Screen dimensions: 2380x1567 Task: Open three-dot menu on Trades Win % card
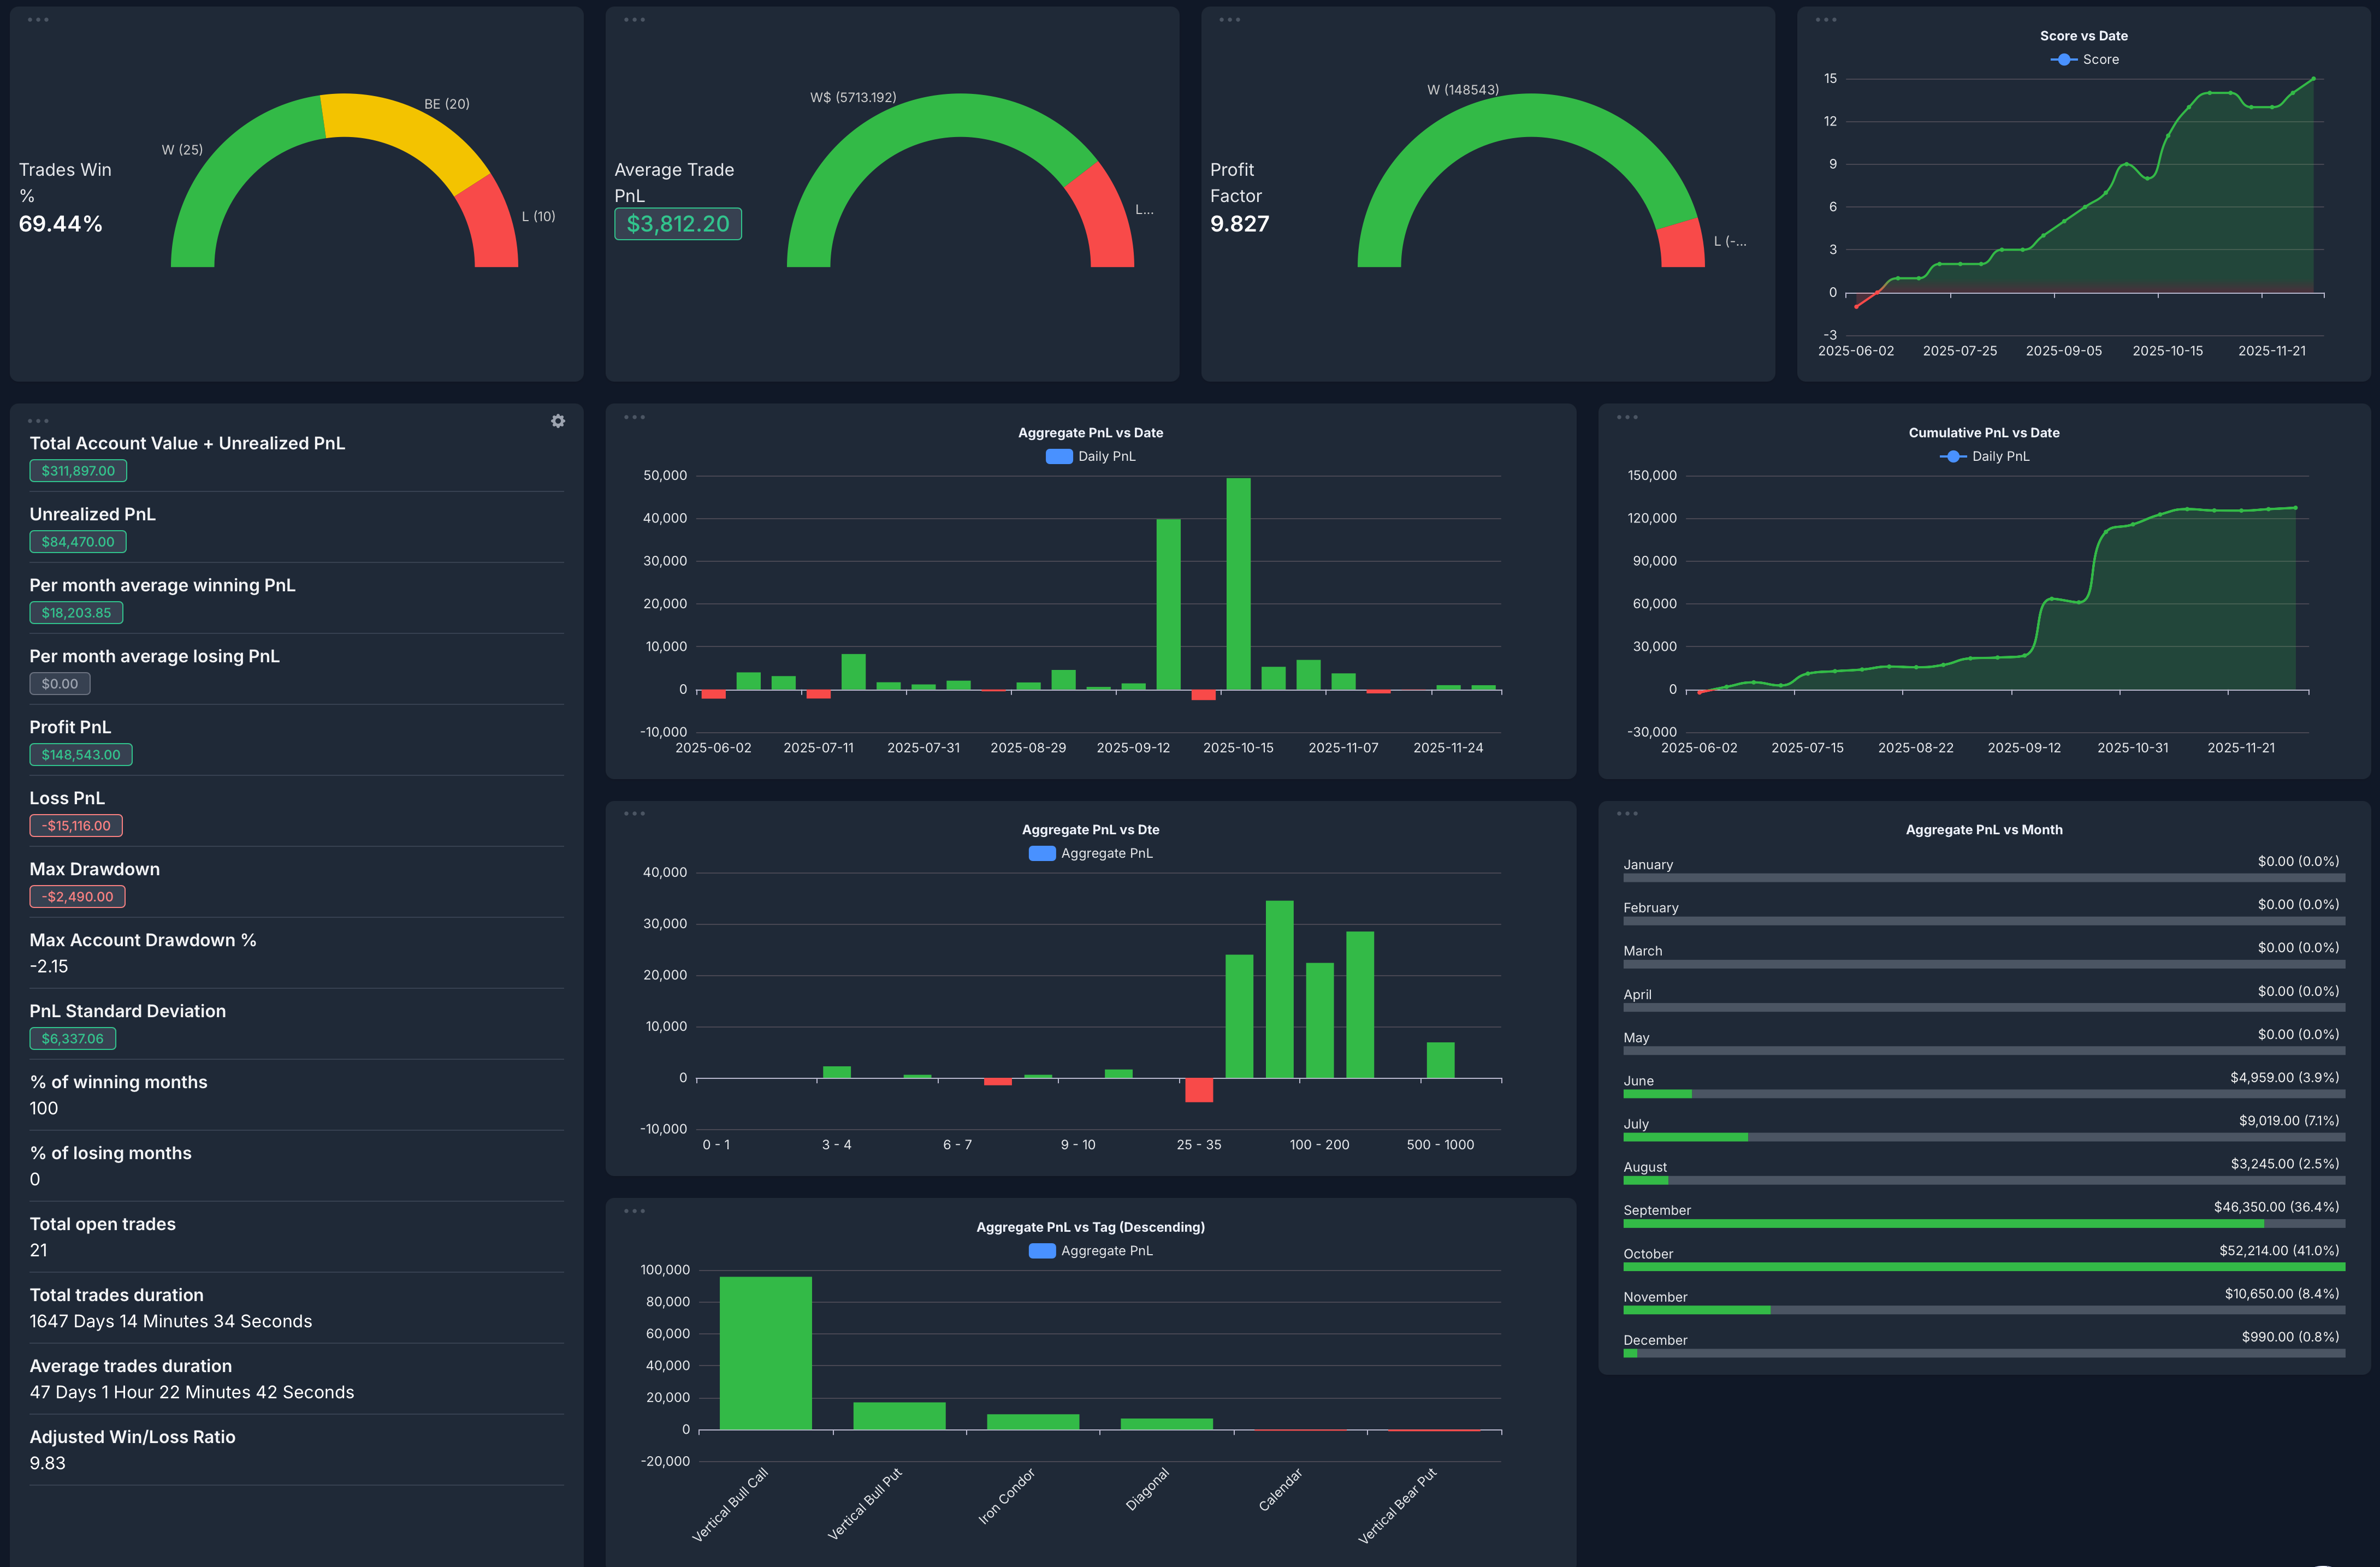(38, 20)
